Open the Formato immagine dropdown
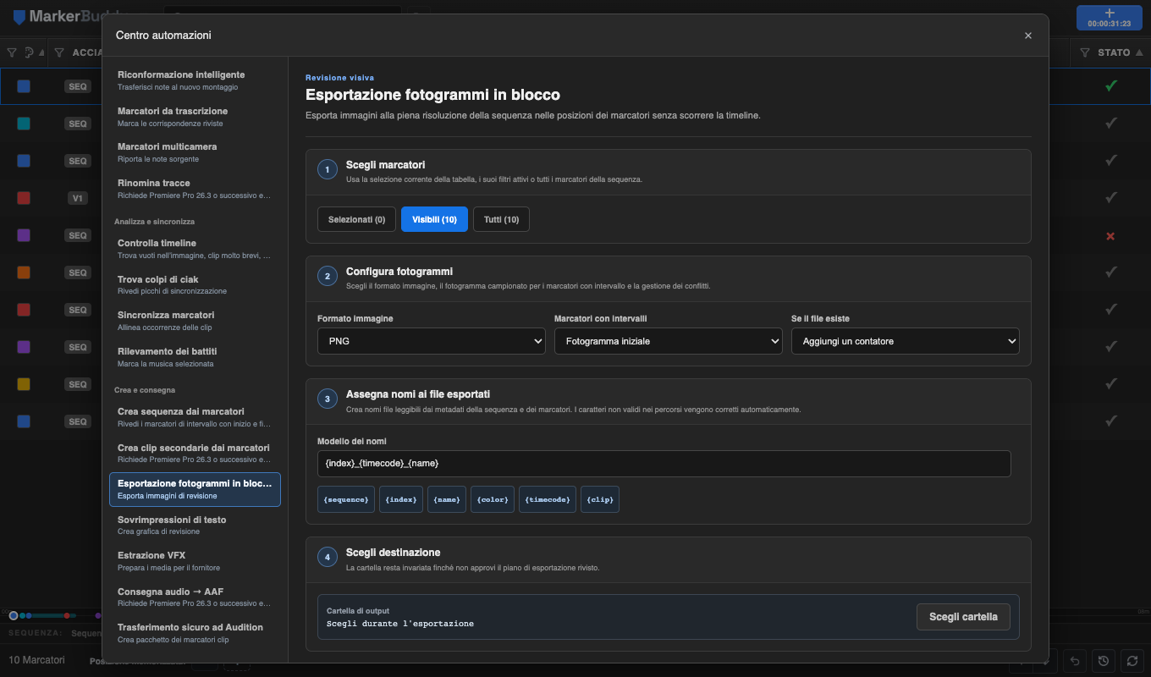 pyautogui.click(x=432, y=341)
